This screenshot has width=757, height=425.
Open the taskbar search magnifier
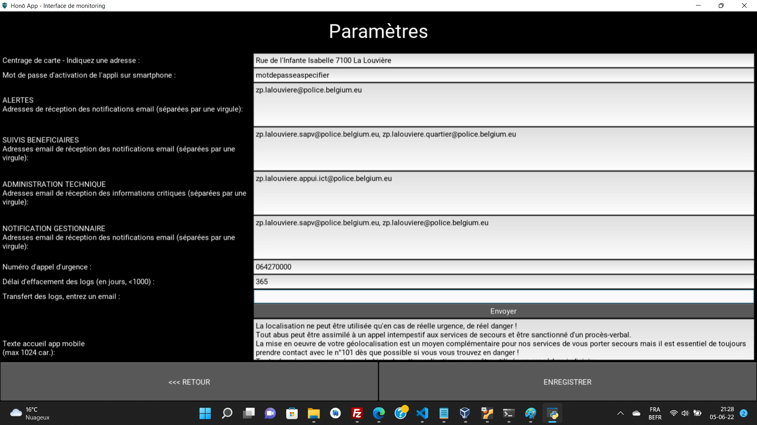[227, 413]
